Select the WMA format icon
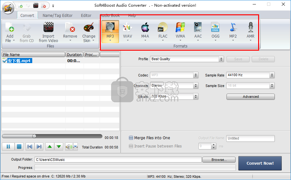The width and height of the screenshot is (291, 180). point(180,27)
